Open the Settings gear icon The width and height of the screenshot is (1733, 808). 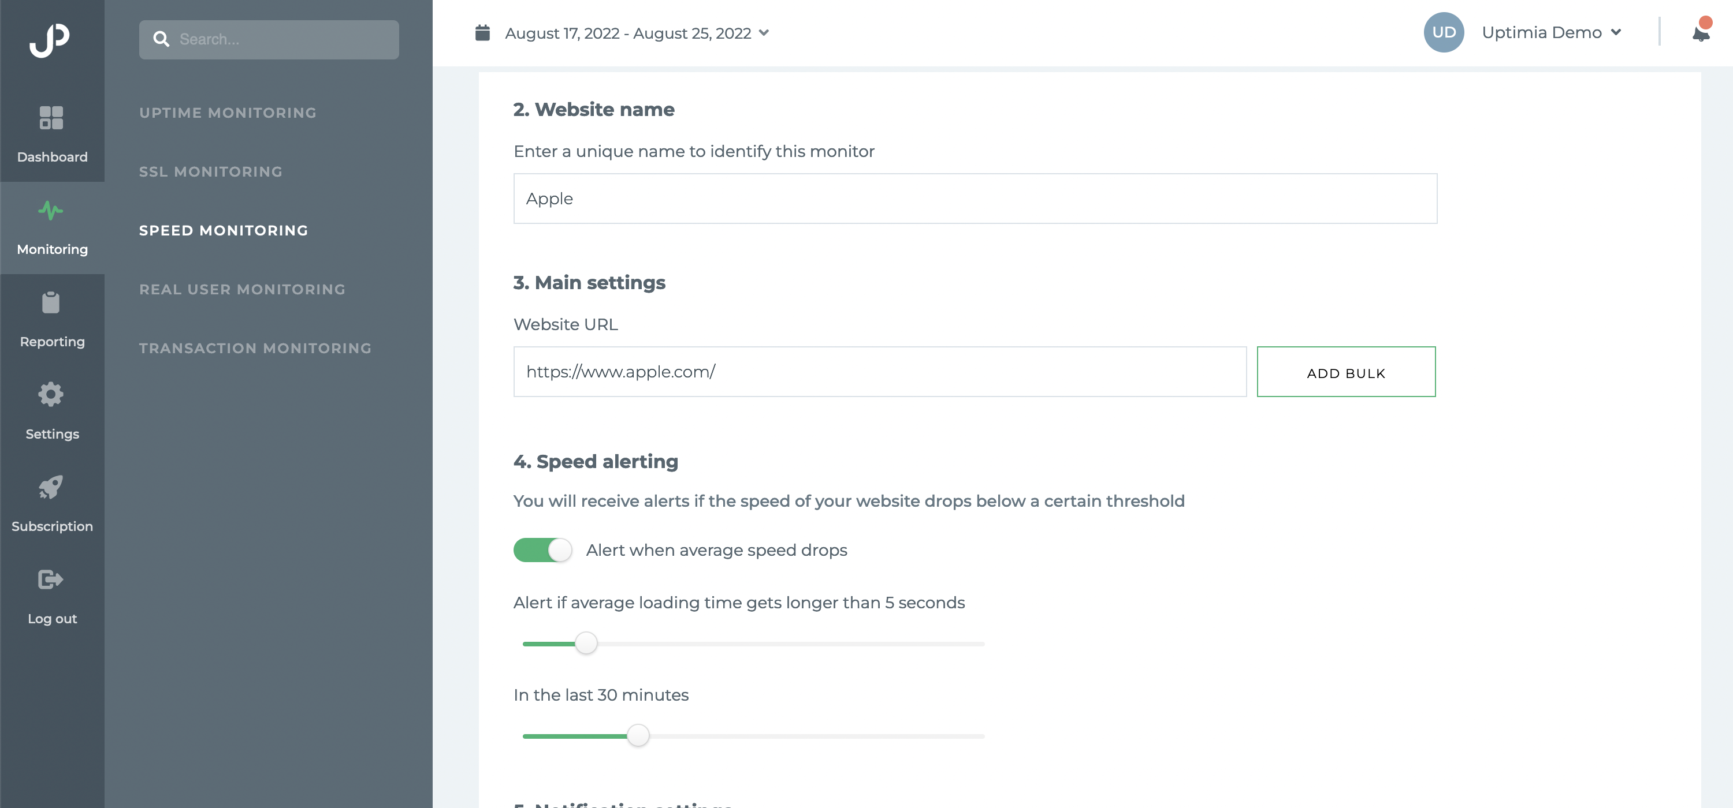(x=51, y=395)
